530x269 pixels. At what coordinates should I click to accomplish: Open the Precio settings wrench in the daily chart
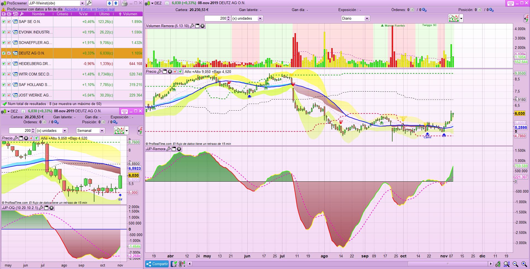pos(159,72)
